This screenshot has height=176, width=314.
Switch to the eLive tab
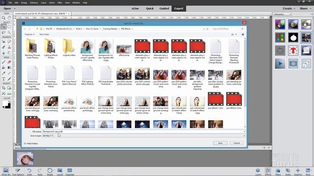tap(135, 8)
